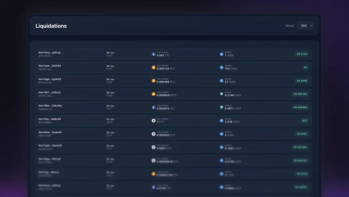Select the 0.000369 BTC collateral value
This screenshot has width=349, height=197.
pyautogui.click(x=166, y=82)
